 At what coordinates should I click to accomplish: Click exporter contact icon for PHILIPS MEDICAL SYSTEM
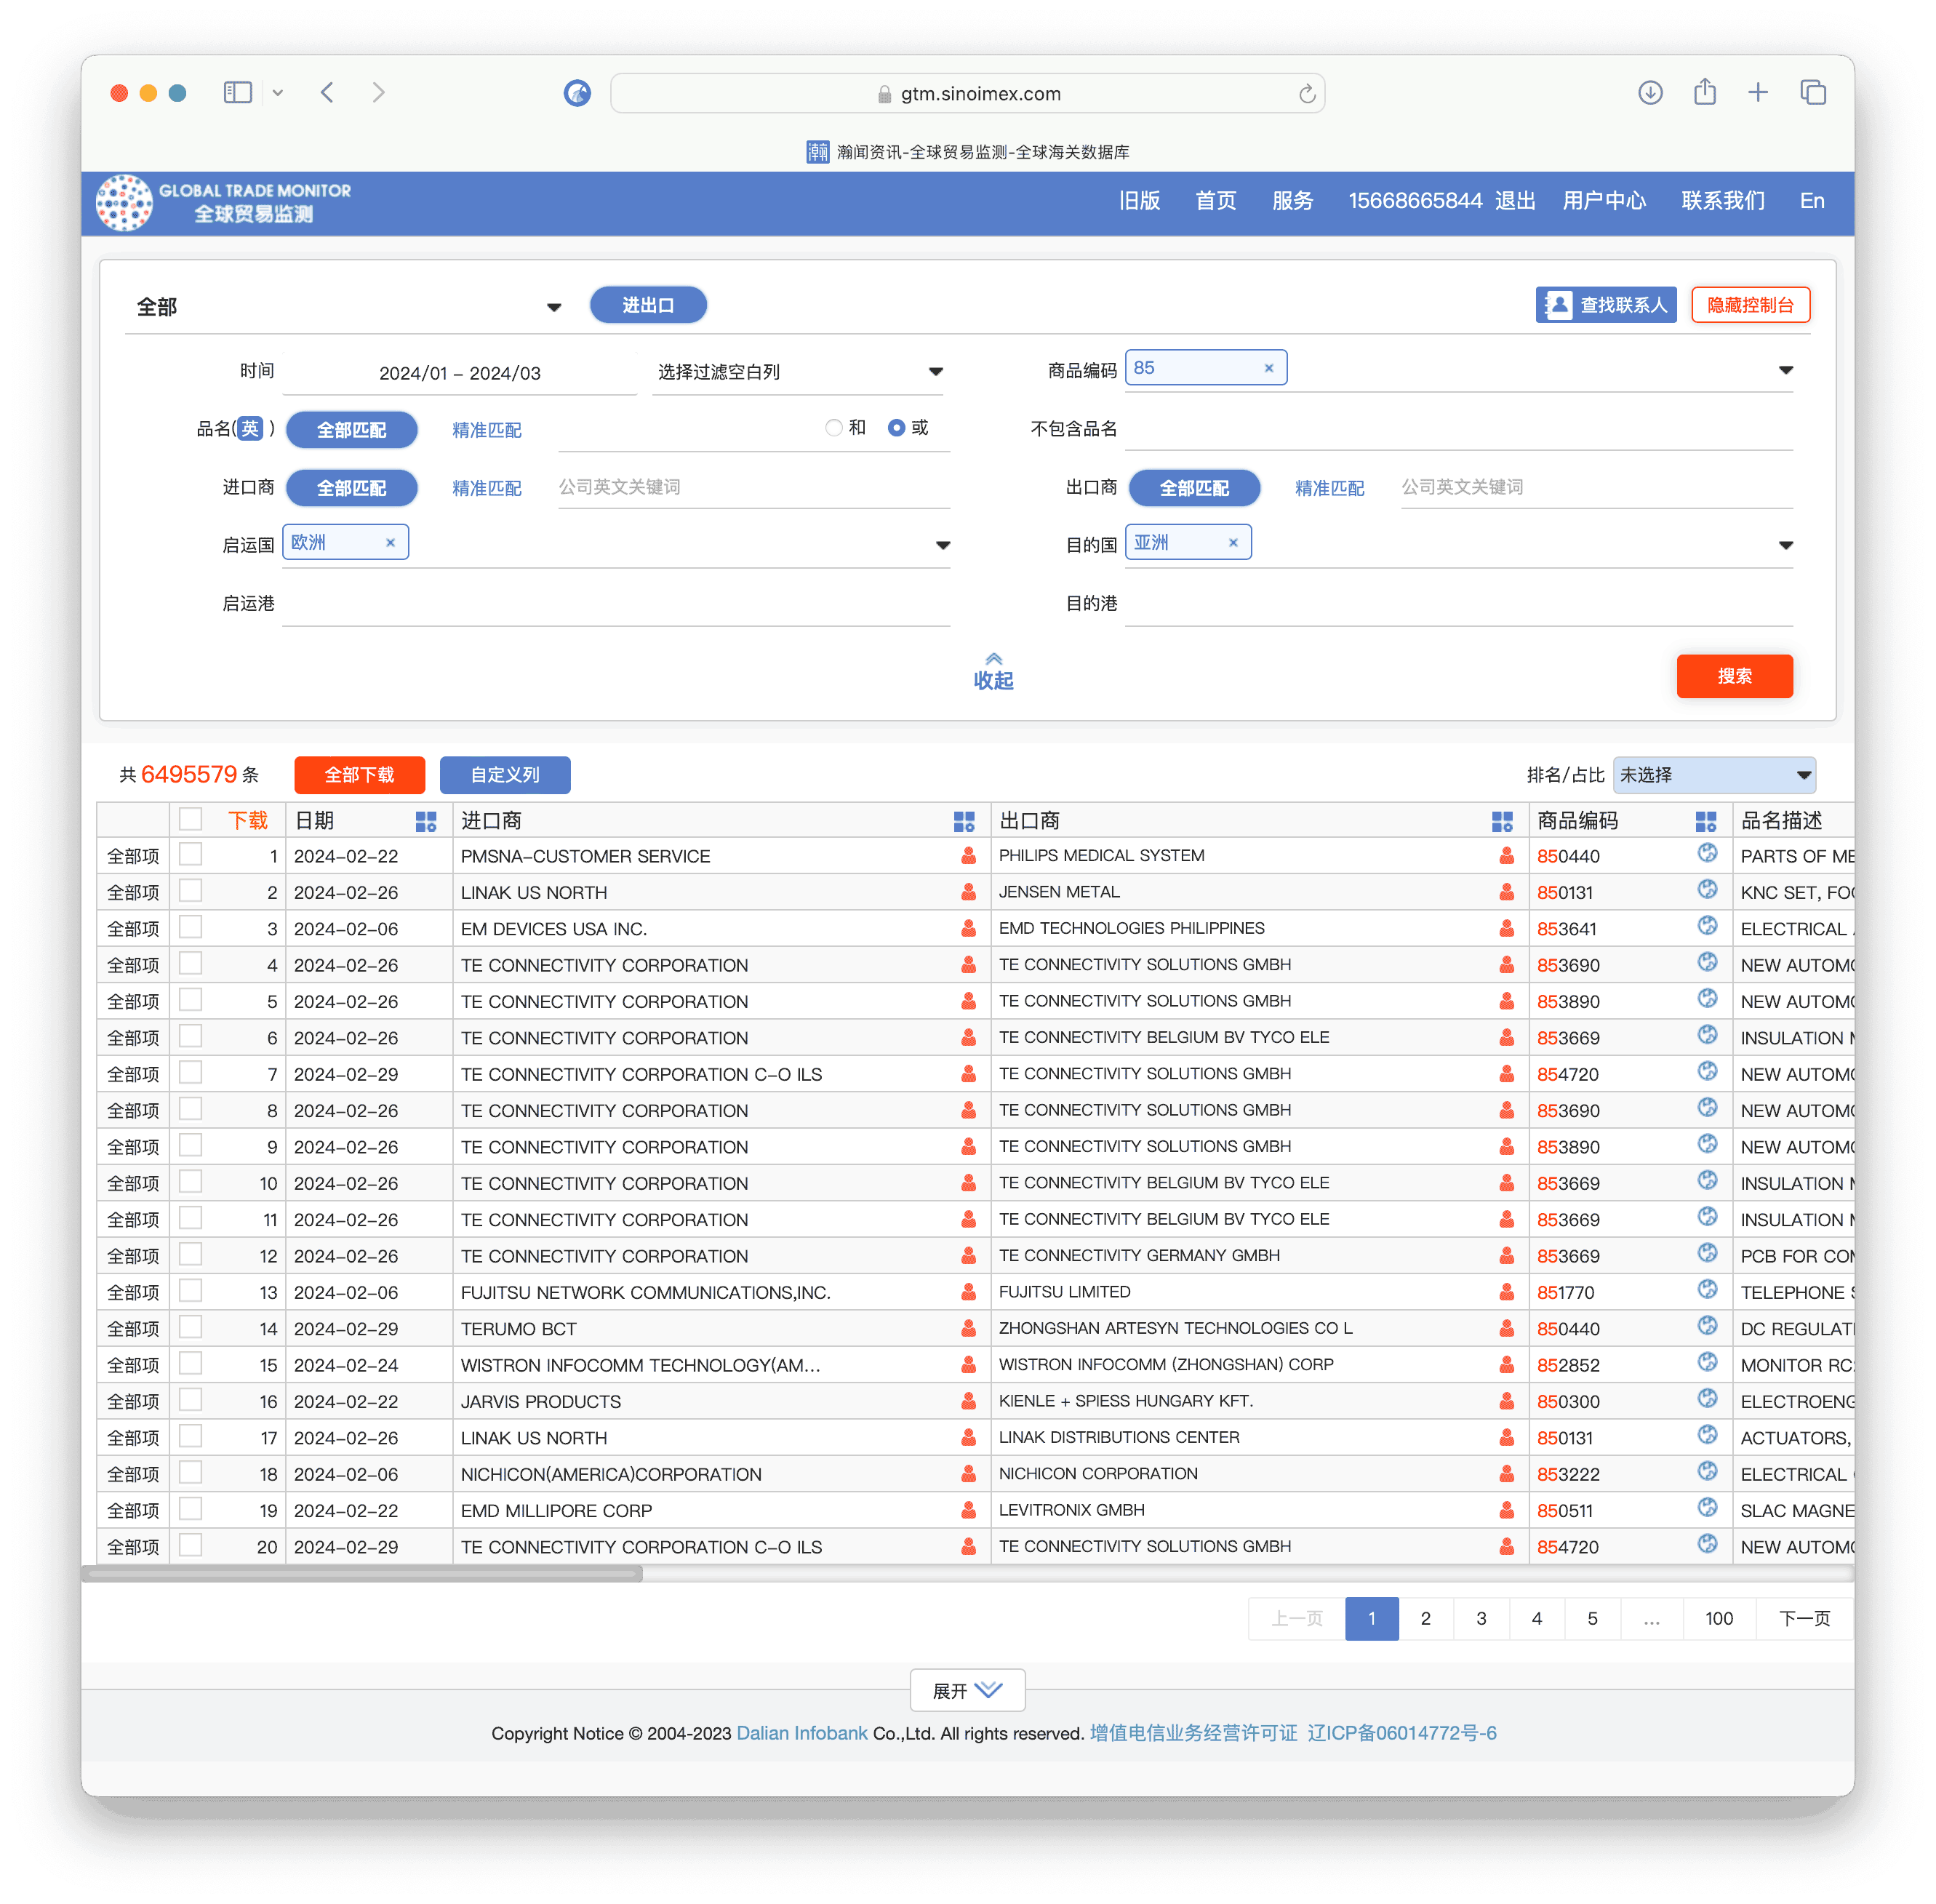coord(1506,856)
